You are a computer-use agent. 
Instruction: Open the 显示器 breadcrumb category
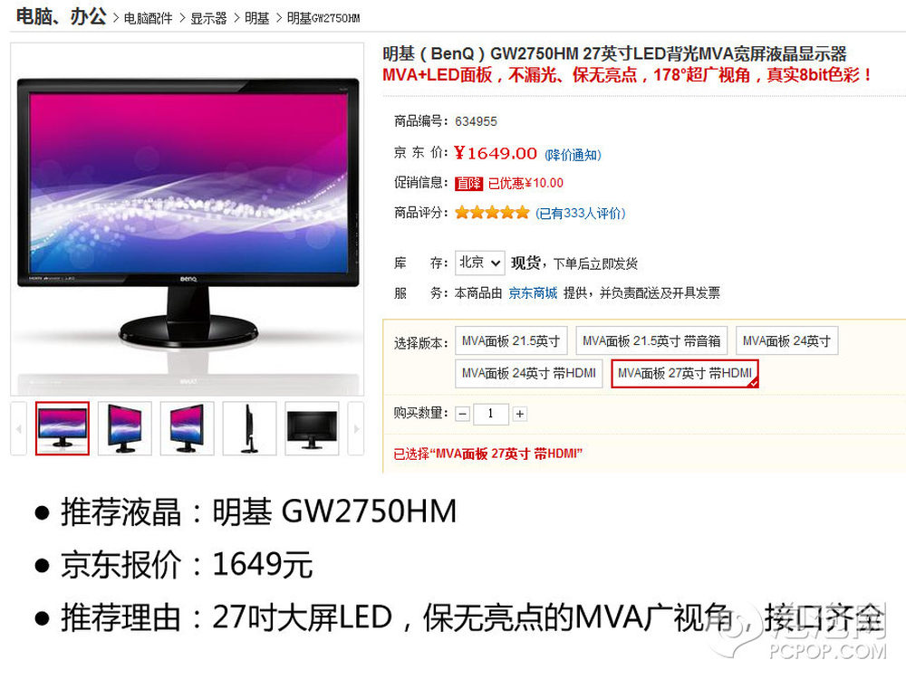[208, 18]
